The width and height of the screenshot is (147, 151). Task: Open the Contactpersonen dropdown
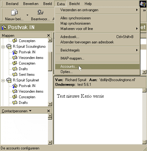[x=30, y=111]
